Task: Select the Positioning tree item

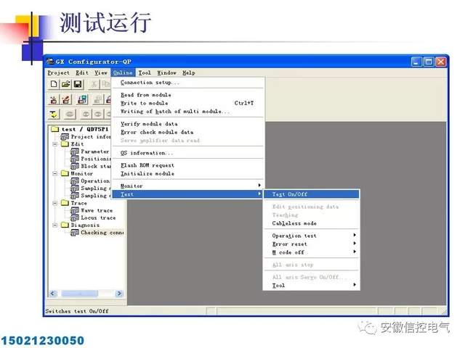Action: pyautogui.click(x=95, y=159)
